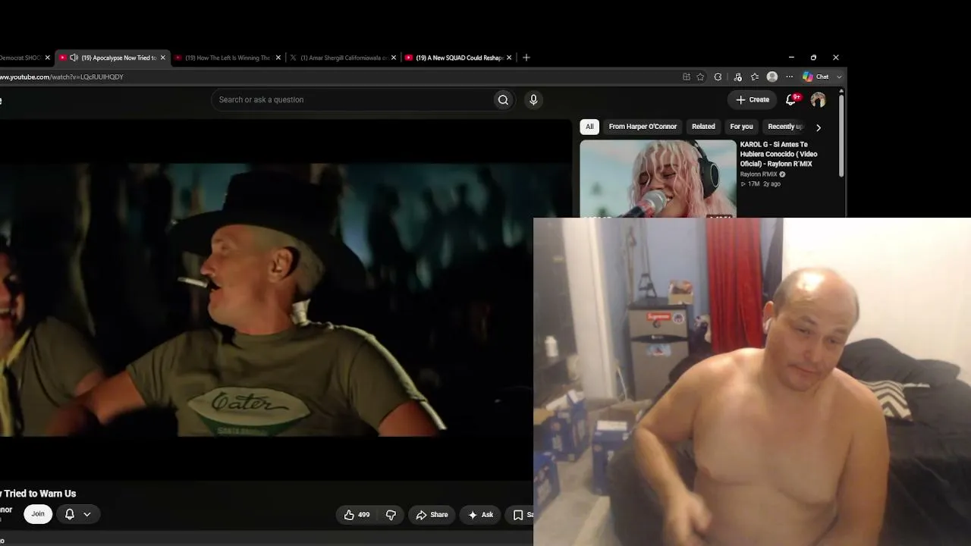This screenshot has height=546, width=971.
Task: Select the Related filter chip
Action: (x=703, y=127)
